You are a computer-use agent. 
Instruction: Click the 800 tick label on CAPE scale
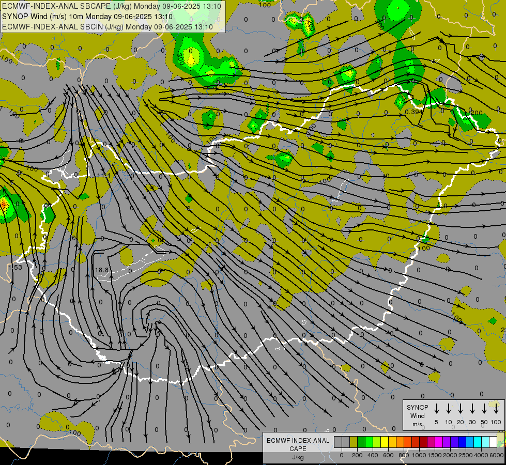(404, 455)
